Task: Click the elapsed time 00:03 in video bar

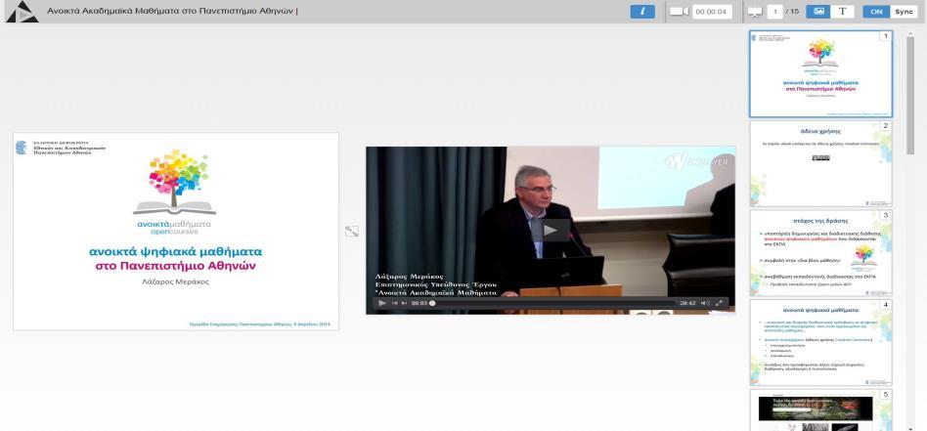Action: [x=419, y=303]
